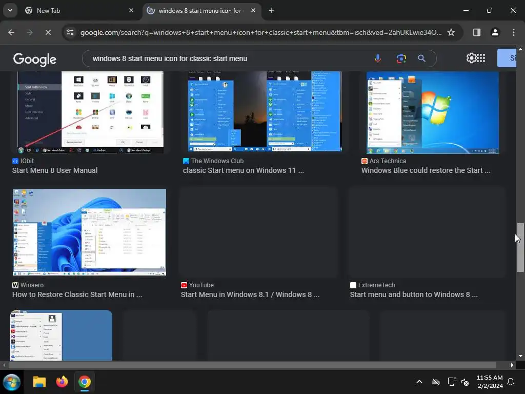525x394 pixels.
Task: Open a new browser tab
Action: pyautogui.click(x=272, y=10)
